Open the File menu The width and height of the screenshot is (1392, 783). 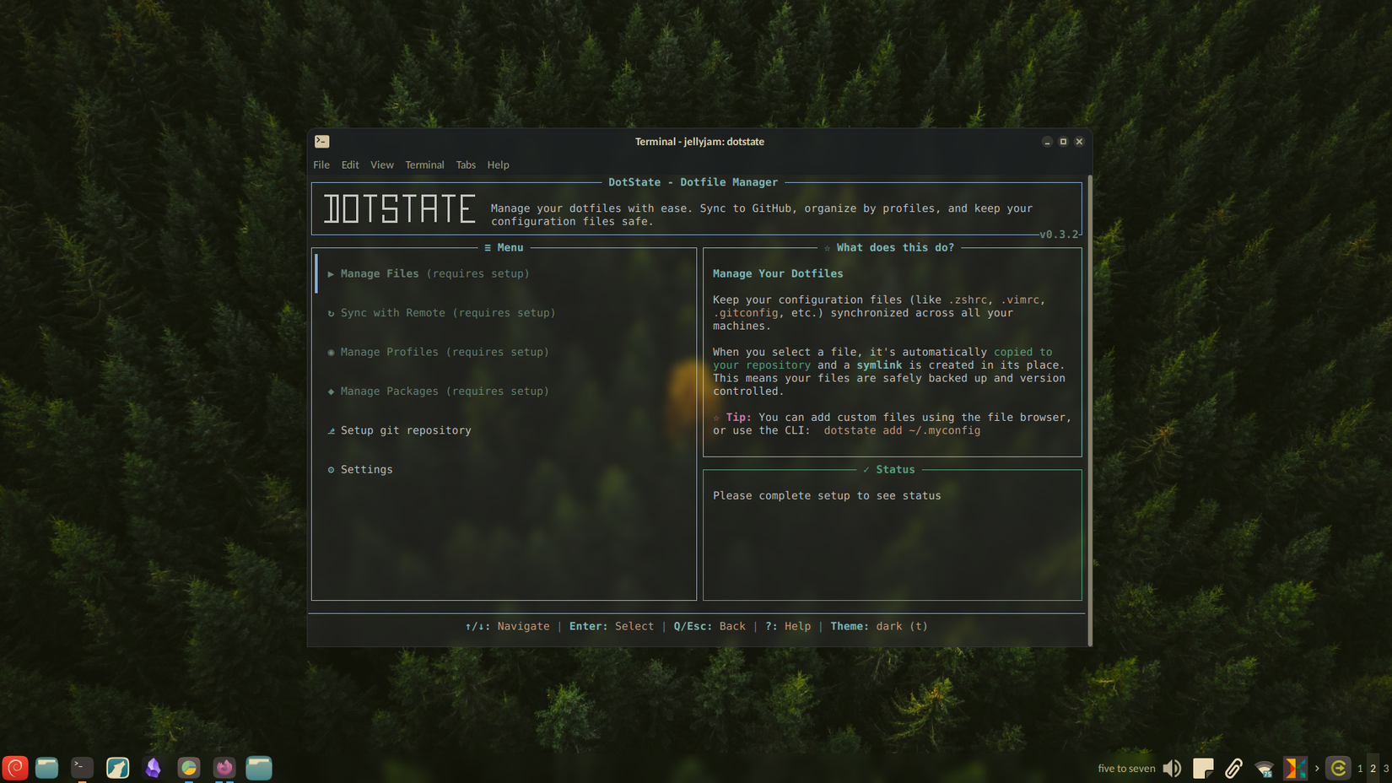(x=321, y=165)
